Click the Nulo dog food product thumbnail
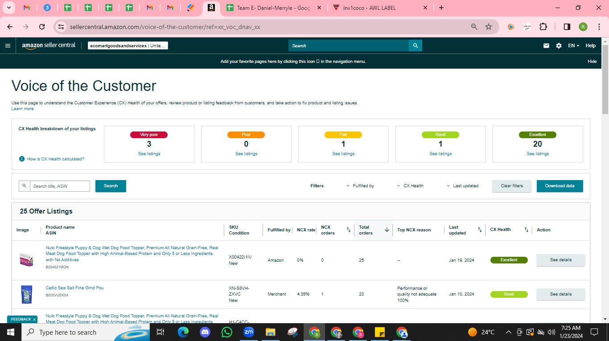This screenshot has height=341, width=609. coord(27,259)
